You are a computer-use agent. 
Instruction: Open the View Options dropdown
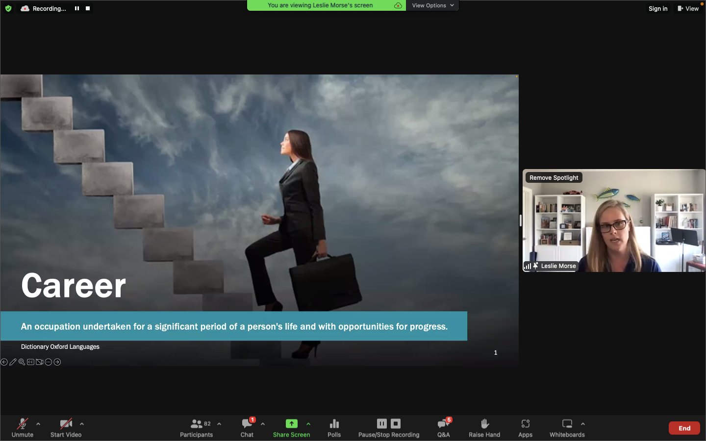[x=432, y=5]
